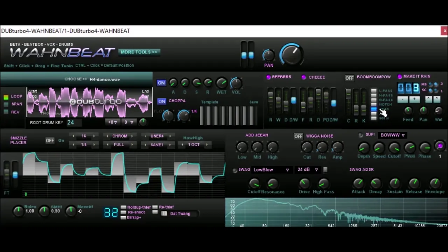Open the 0 dropdown beside +0
Screen dimensions: 448x252
129,122
